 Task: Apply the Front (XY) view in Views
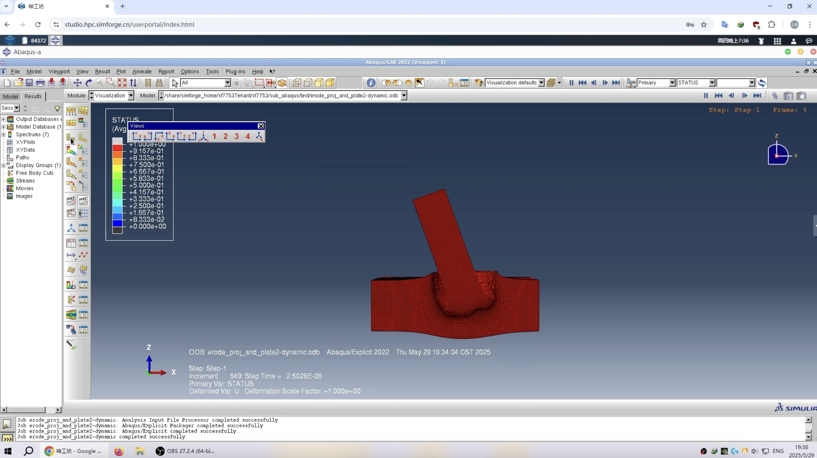(137, 136)
